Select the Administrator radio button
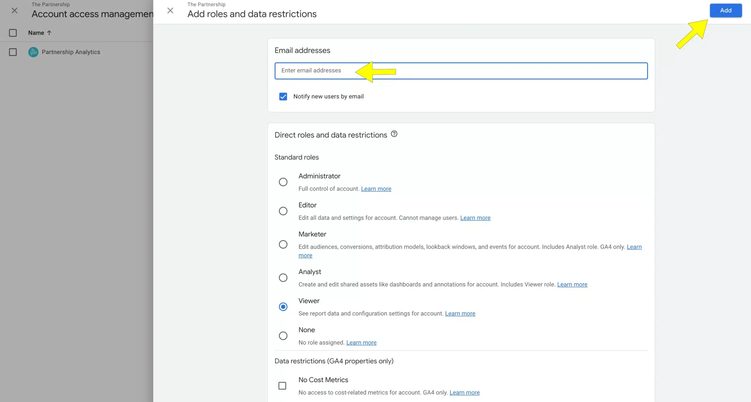 (x=283, y=182)
